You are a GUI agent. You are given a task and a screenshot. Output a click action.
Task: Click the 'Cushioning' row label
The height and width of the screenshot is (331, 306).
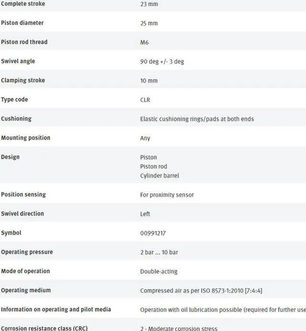tap(16, 118)
